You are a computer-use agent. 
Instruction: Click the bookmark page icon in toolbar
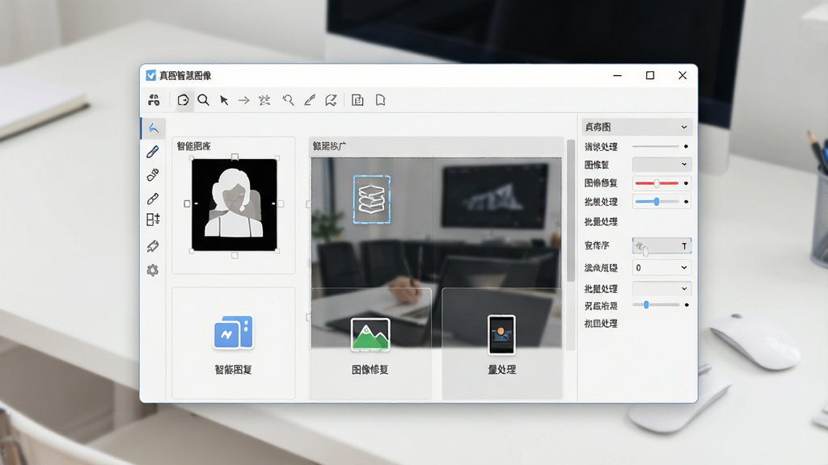[x=380, y=100]
